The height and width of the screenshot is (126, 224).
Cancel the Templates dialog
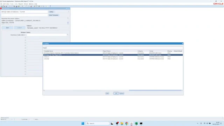point(121,93)
